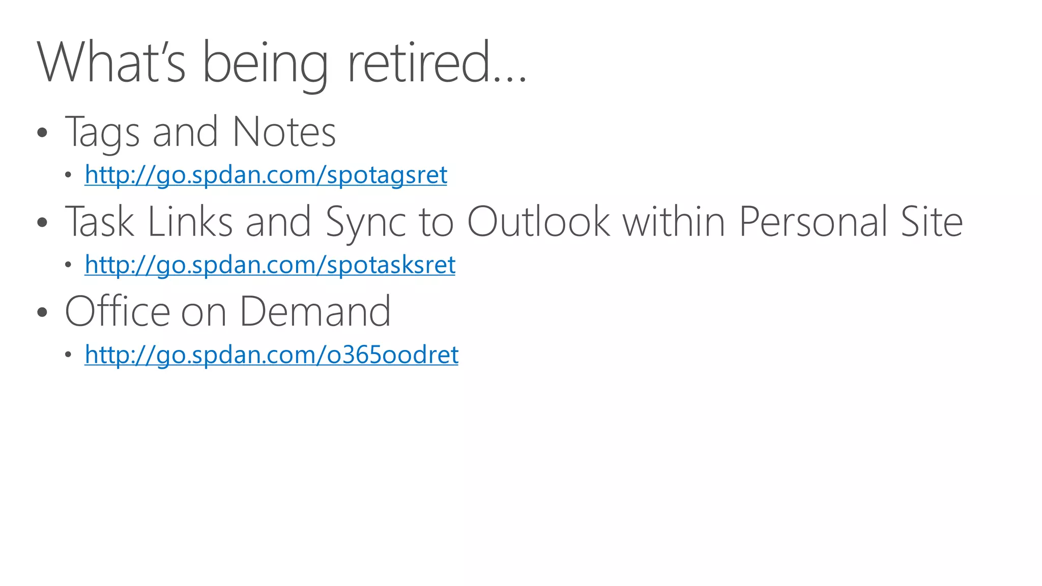Click the "Office on Demand" bullet text
This screenshot has height=586, width=1042.
227,311
